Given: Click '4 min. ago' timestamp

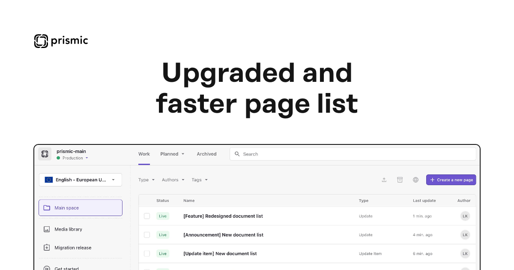Looking at the screenshot, I should (423, 235).
